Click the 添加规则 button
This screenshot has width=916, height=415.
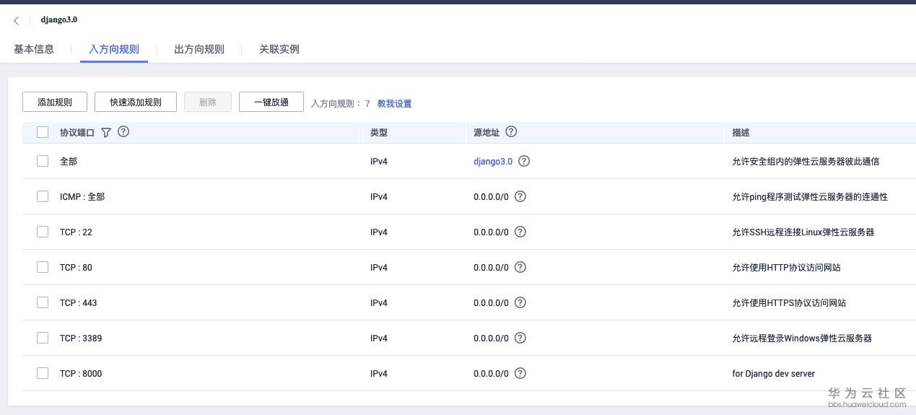(55, 102)
